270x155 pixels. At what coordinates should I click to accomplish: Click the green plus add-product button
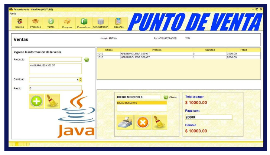[x=36, y=101]
